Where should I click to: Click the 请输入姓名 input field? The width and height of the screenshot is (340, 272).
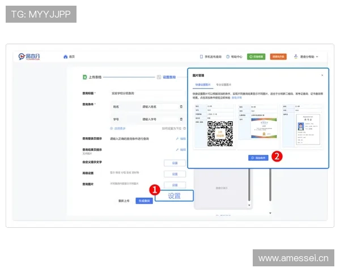coord(159,107)
